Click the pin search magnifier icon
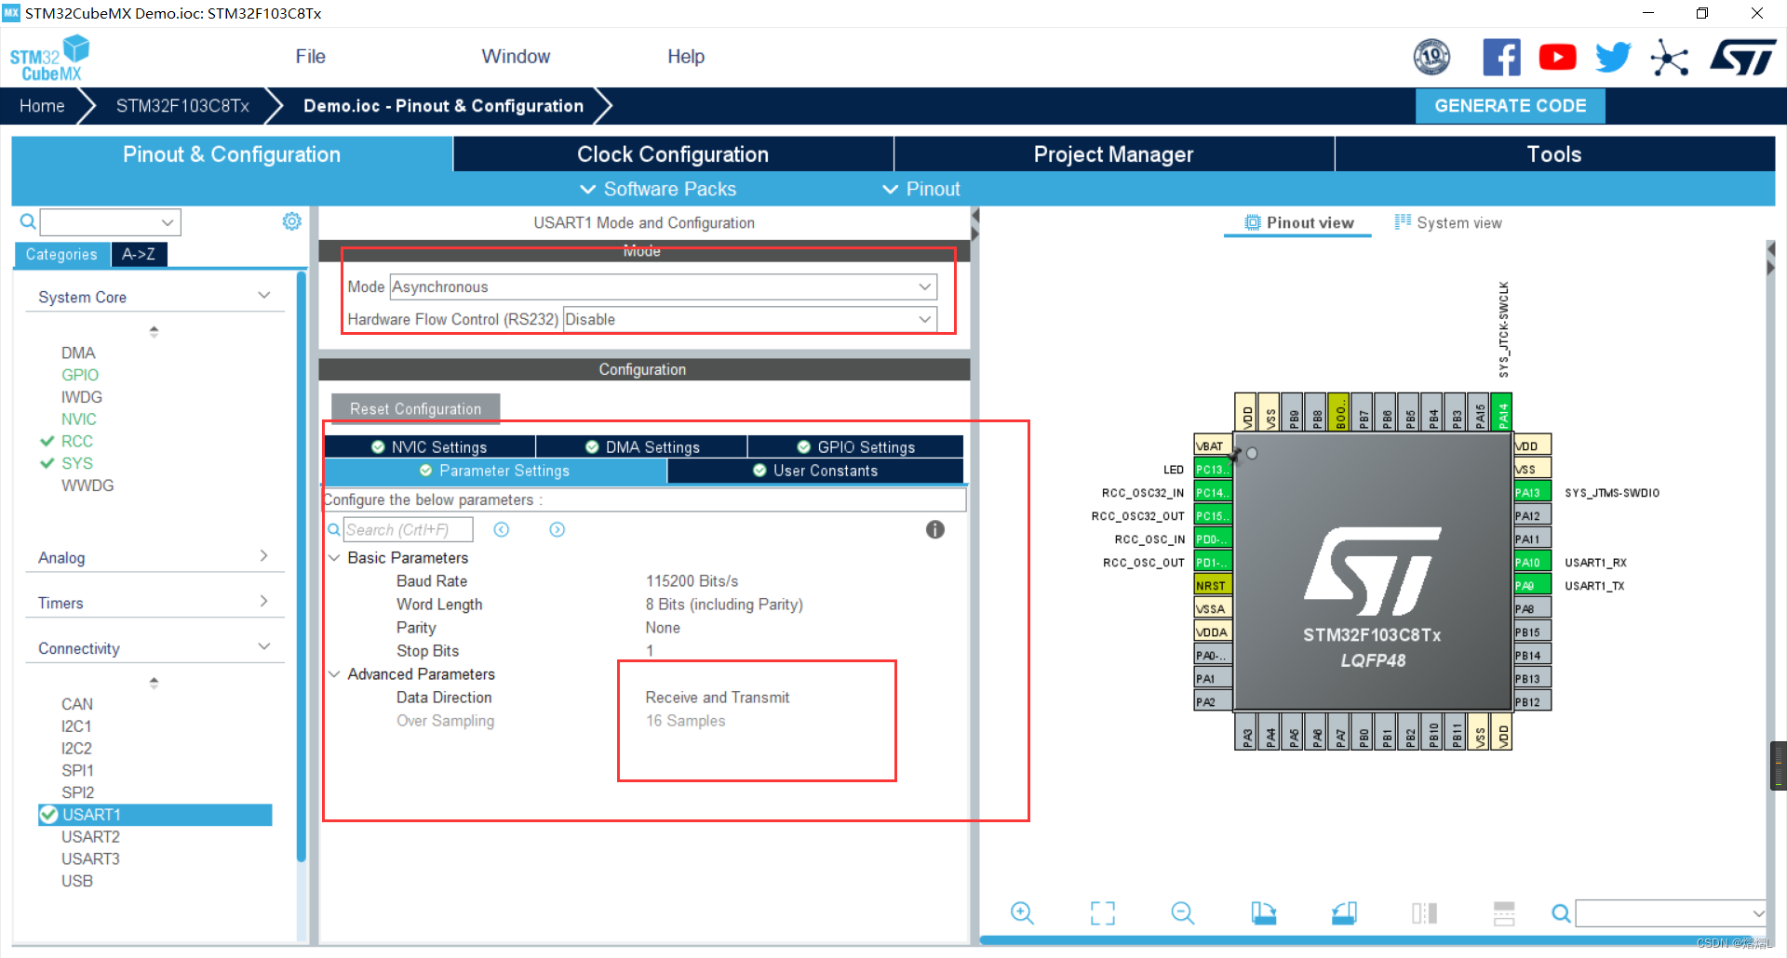Viewport: 1787px width, 958px height. 1561,913
